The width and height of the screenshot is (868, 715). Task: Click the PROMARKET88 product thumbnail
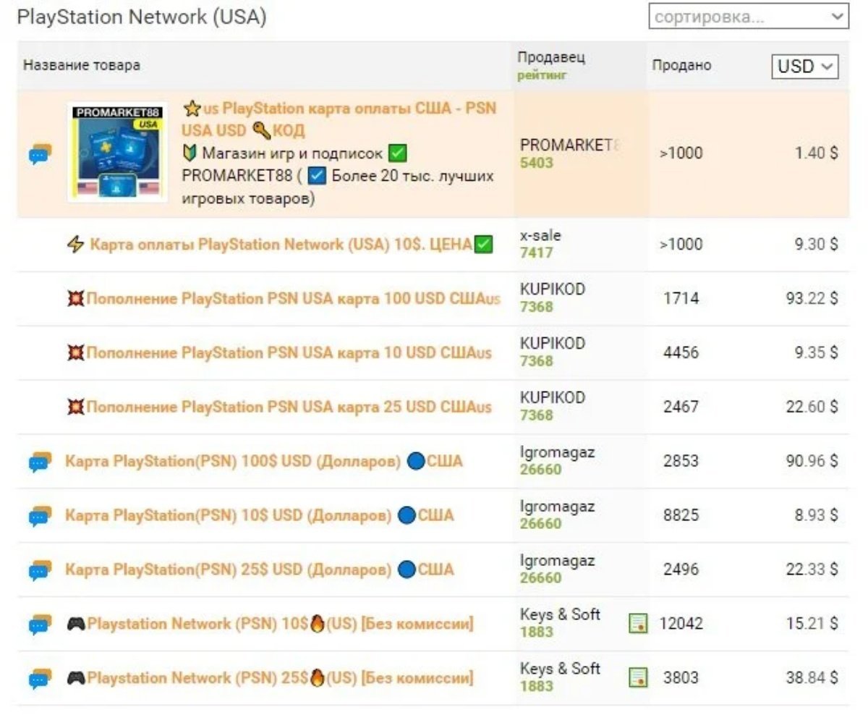pos(118,152)
